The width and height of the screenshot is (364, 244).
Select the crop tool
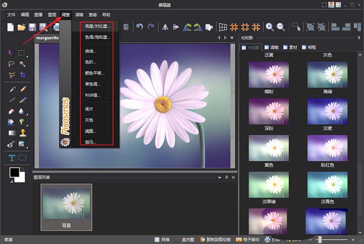22,75
